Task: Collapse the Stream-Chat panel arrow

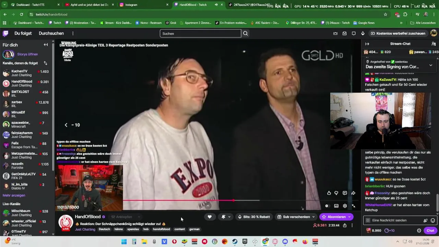Action: point(367,44)
